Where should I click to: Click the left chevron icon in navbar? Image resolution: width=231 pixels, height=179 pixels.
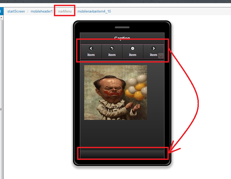(x=91, y=48)
